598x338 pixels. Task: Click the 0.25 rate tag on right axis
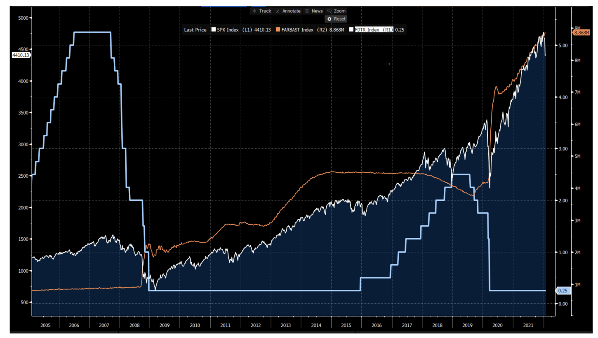563,291
